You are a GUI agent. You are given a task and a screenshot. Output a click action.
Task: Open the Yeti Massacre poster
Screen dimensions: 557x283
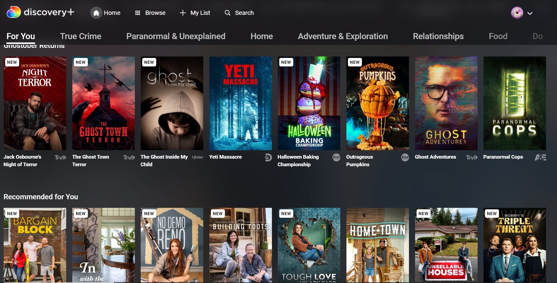241,103
